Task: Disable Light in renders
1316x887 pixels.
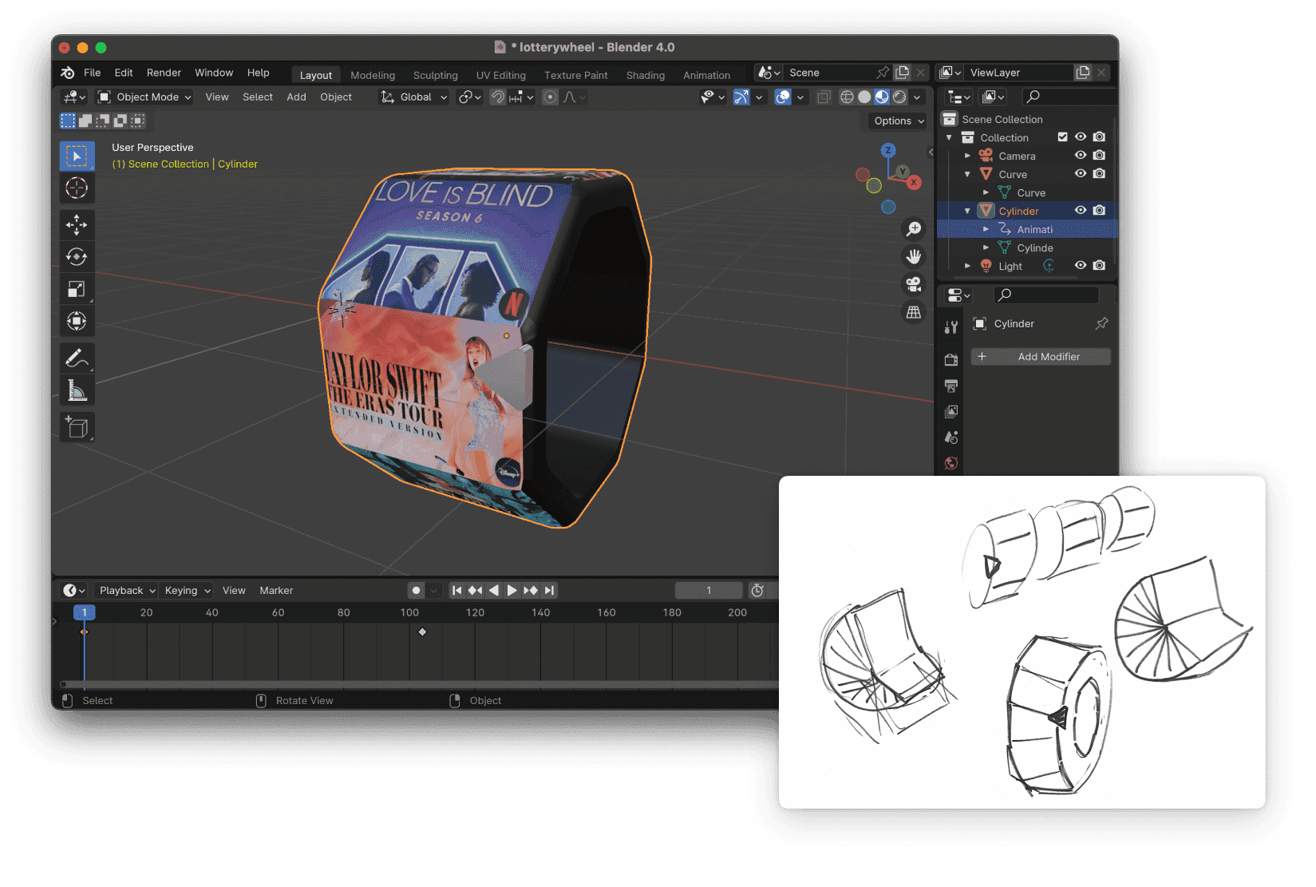Action: (x=1099, y=266)
